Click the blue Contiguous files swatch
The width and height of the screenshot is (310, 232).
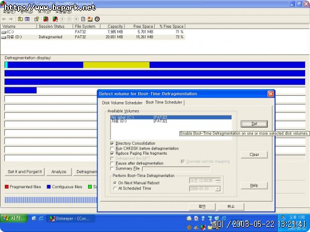[x=49, y=187]
